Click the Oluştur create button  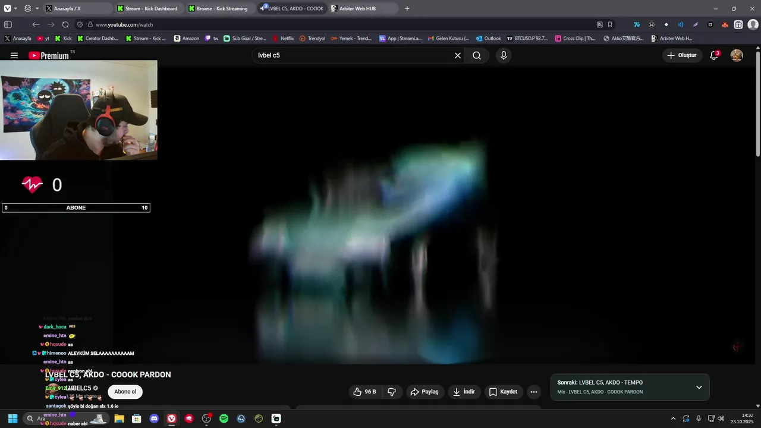coord(682,55)
